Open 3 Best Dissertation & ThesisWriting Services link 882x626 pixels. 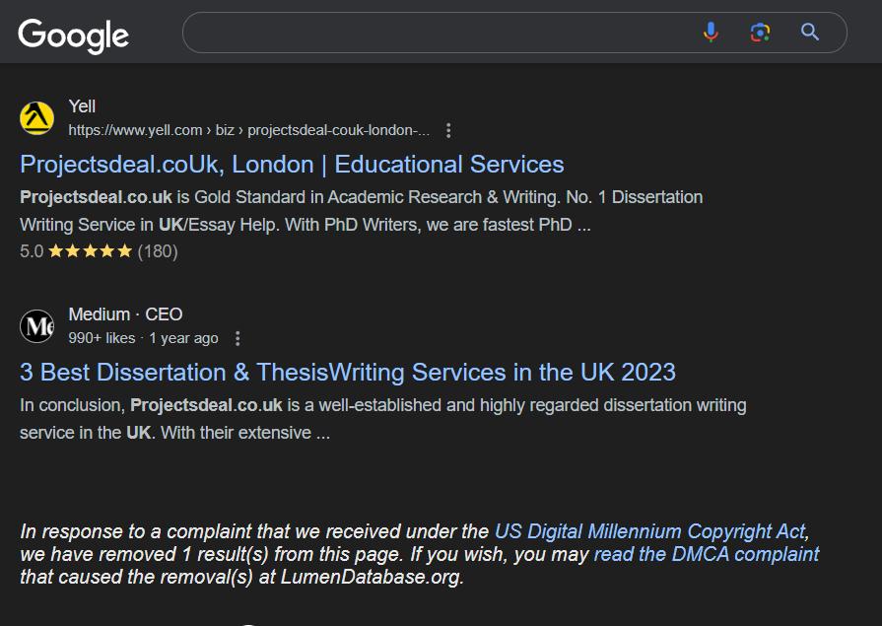coord(348,372)
